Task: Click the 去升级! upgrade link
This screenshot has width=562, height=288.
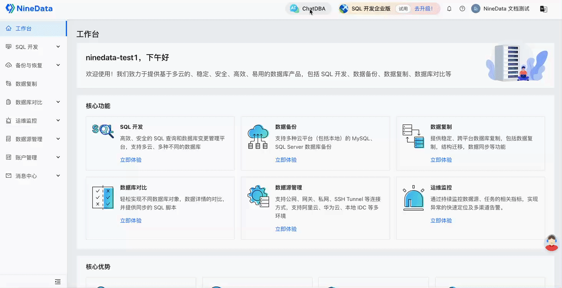Action: coord(424,8)
